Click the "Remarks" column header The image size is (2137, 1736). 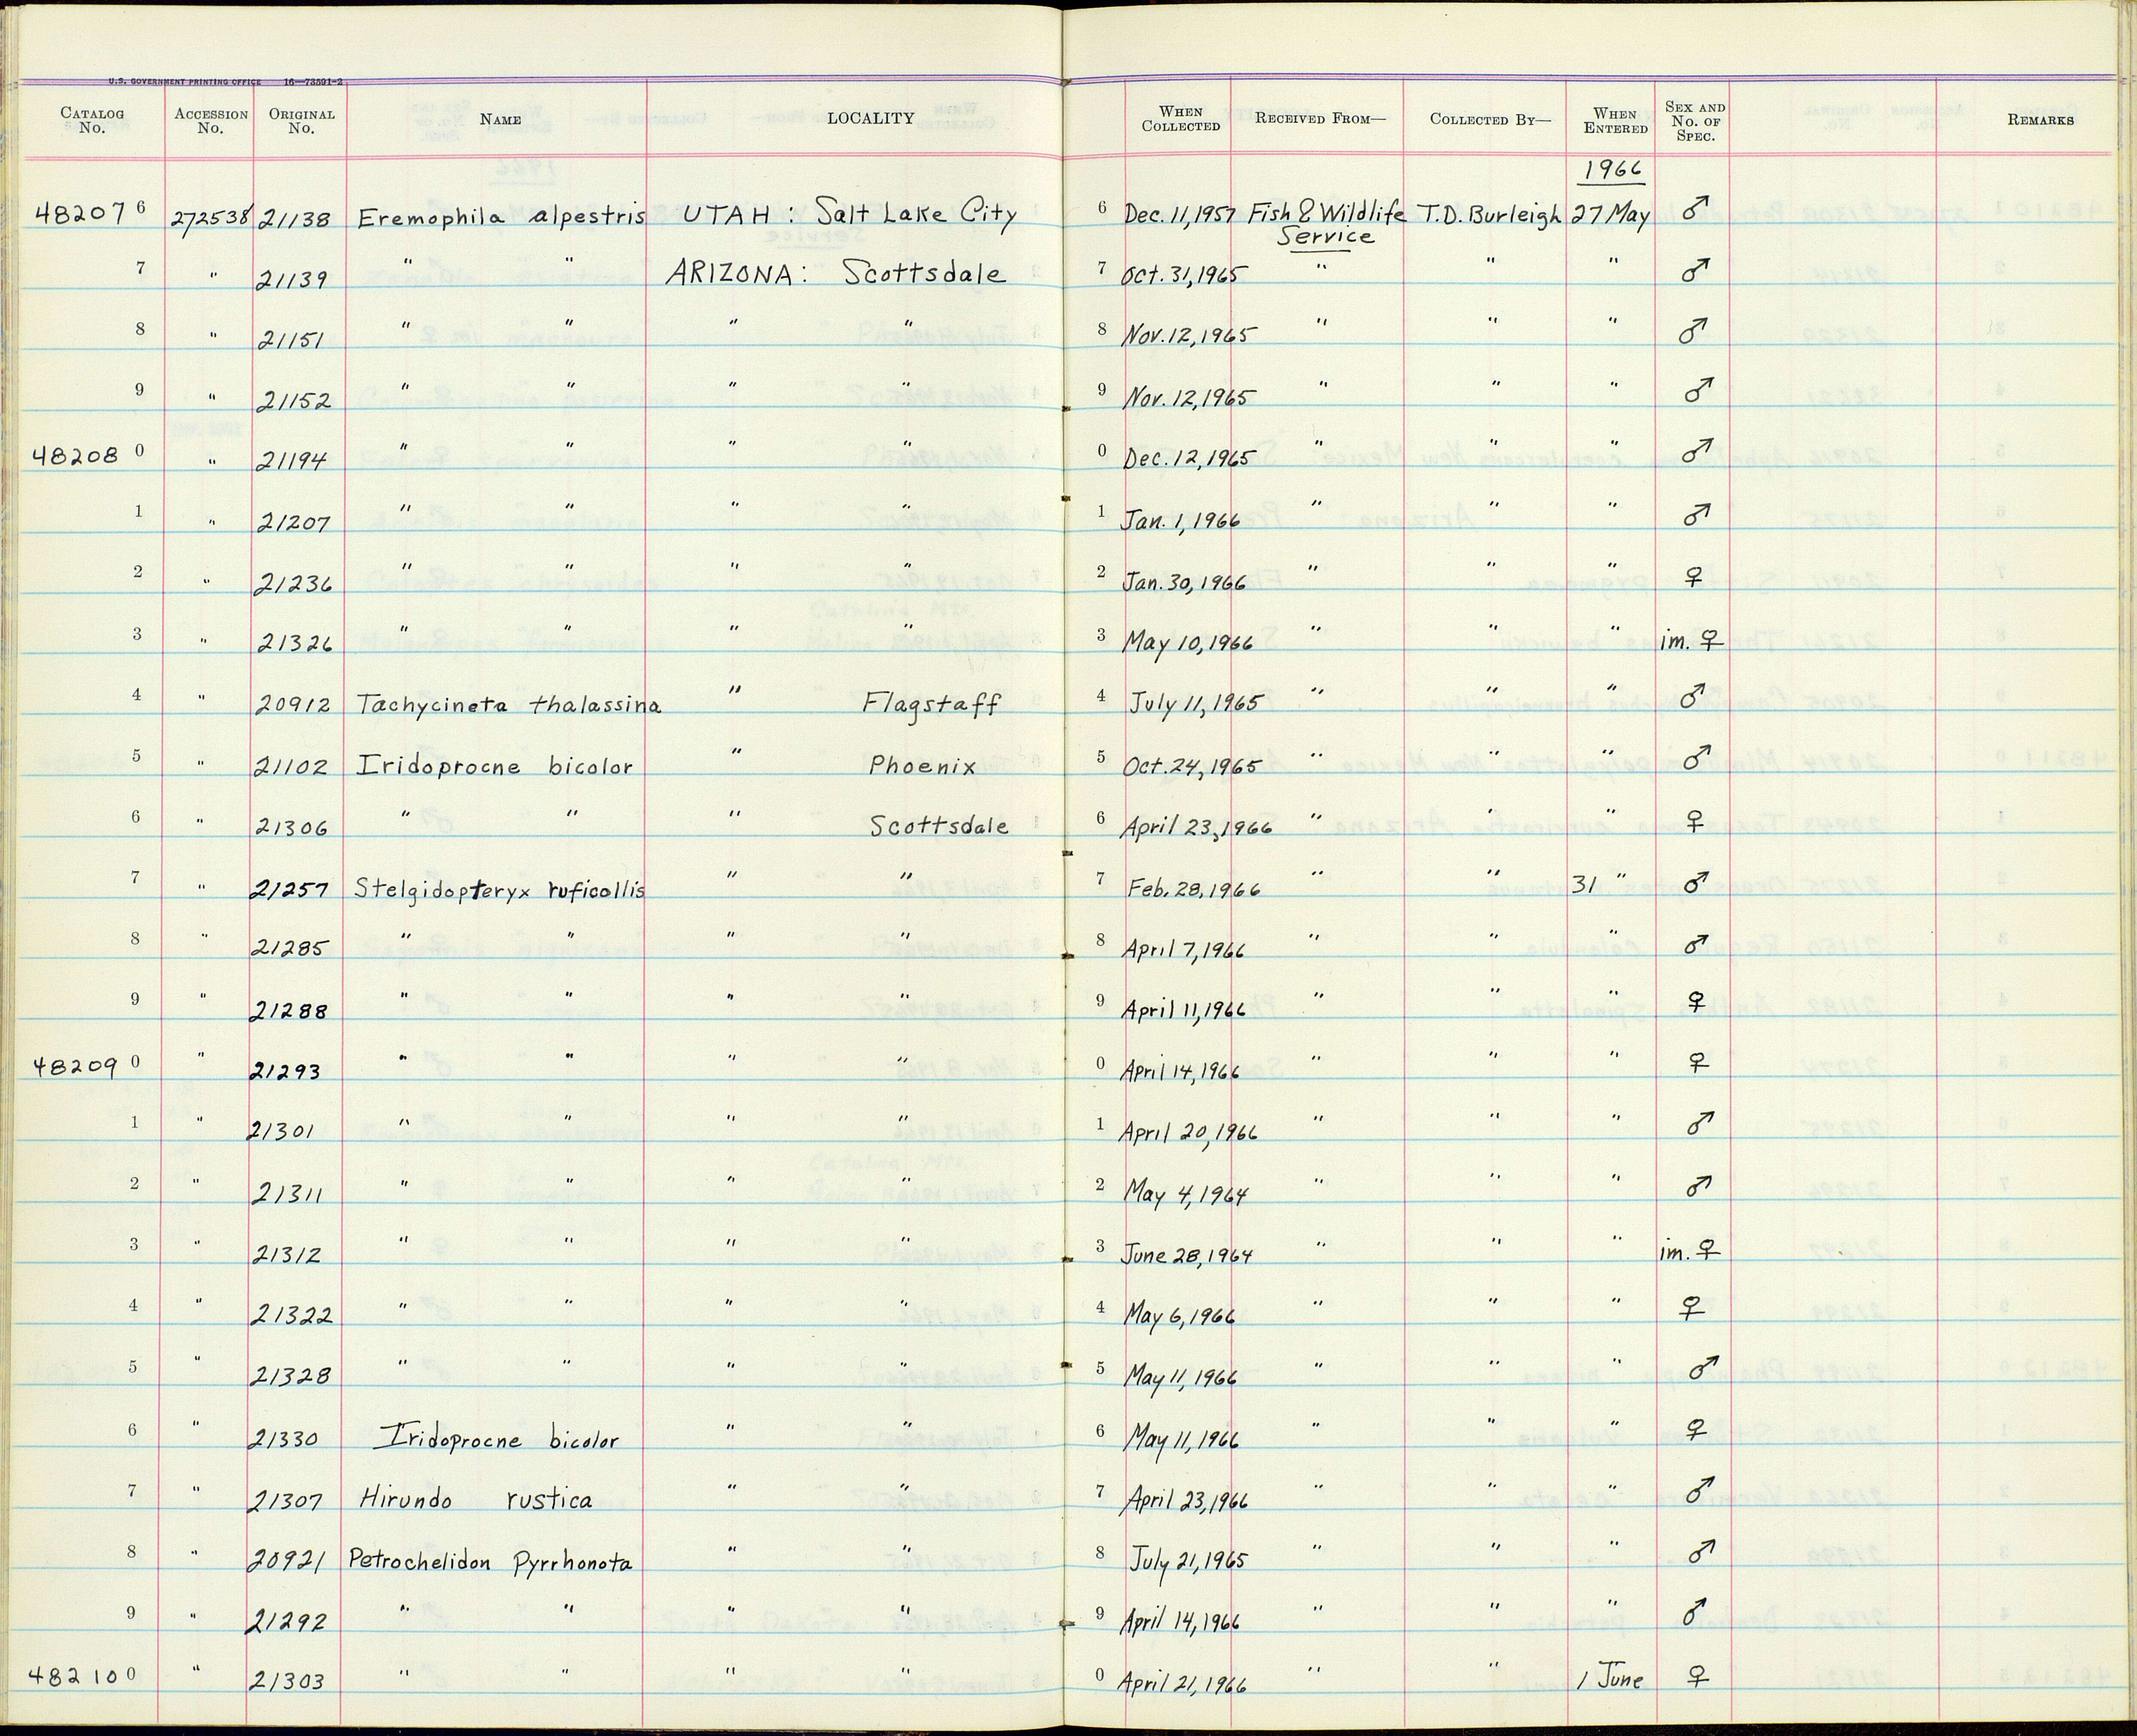[2040, 120]
